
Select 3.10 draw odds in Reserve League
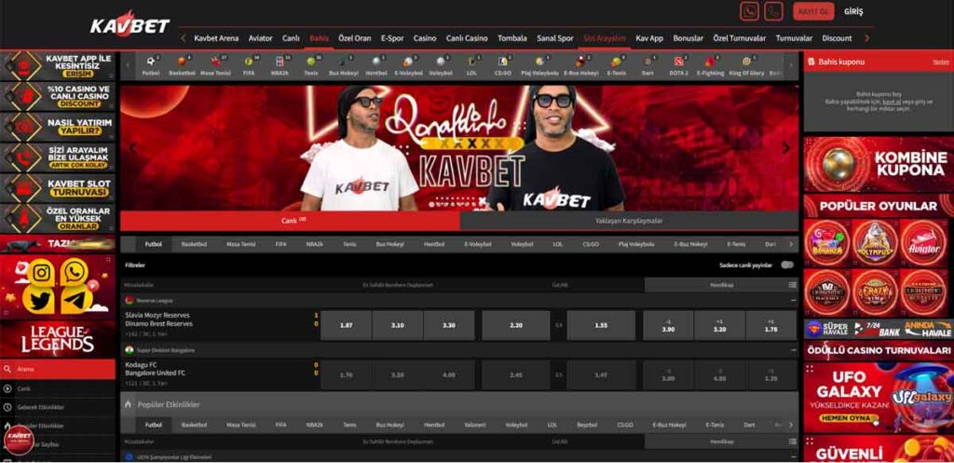(x=397, y=325)
